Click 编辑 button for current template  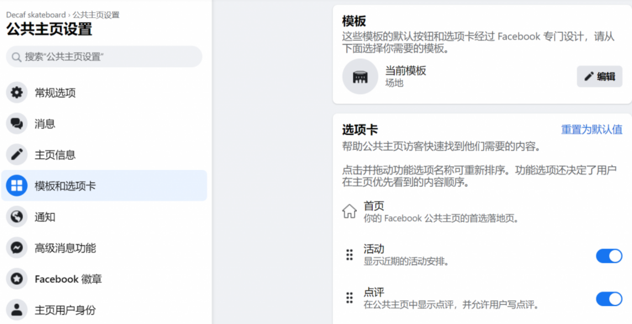[x=599, y=76]
